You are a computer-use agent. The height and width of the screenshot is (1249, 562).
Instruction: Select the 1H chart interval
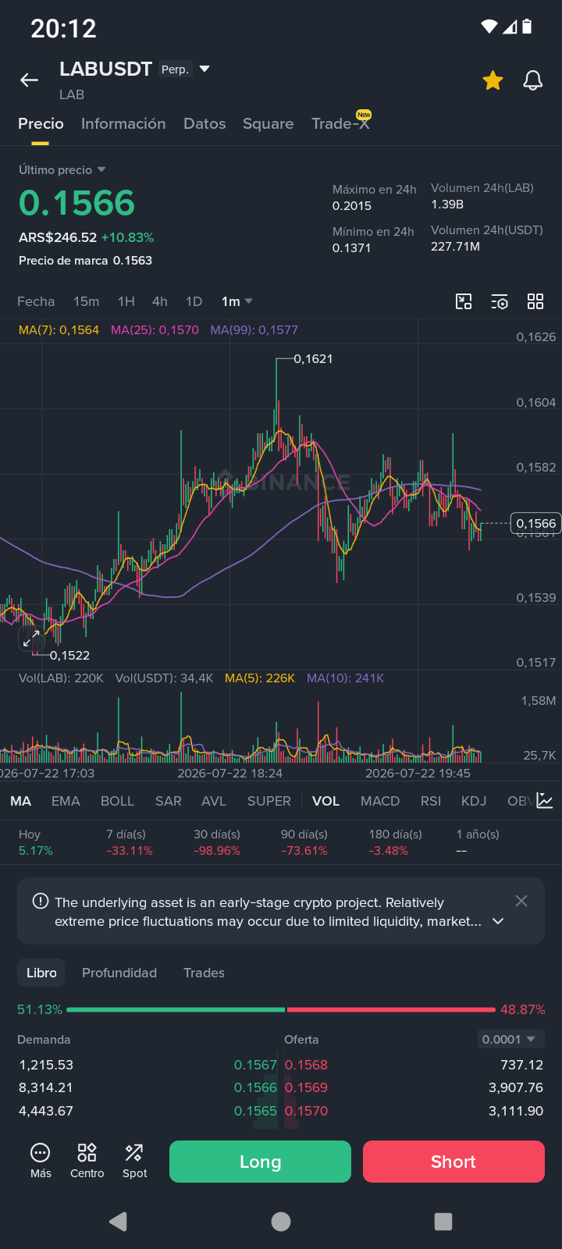[126, 301]
